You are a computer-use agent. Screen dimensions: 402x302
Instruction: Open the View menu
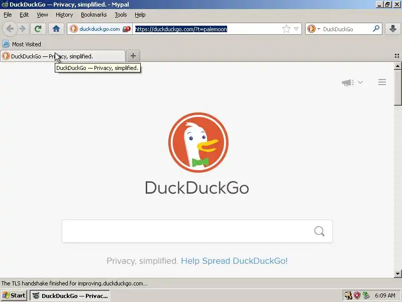pyautogui.click(x=42, y=15)
